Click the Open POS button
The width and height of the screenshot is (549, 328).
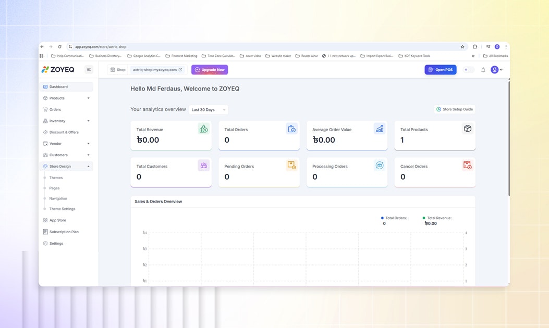tap(441, 70)
